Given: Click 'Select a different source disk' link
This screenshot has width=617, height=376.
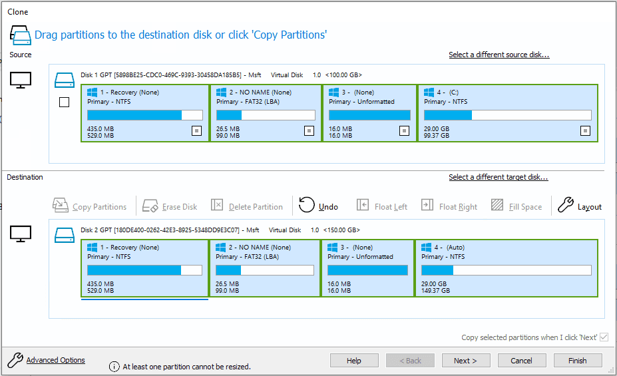Looking at the screenshot, I should (499, 55).
